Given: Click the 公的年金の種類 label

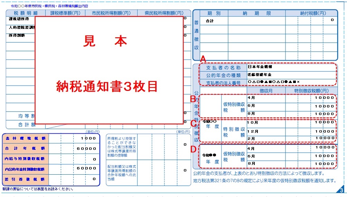Looking at the screenshot, I should pos(224,75).
